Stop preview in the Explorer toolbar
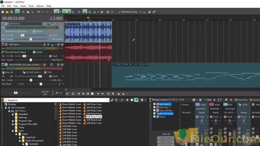Screen dimensions: 260x146 pyautogui.click(x=132, y=100)
